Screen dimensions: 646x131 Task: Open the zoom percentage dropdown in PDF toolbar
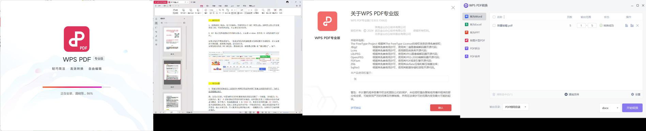pos(213,10)
